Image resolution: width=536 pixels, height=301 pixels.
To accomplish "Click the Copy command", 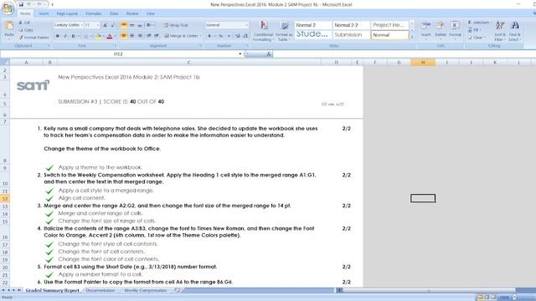I will tap(26, 30).
